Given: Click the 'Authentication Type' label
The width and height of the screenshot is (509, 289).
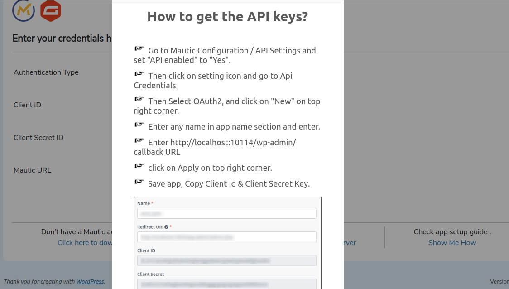Looking at the screenshot, I should pyautogui.click(x=46, y=72).
